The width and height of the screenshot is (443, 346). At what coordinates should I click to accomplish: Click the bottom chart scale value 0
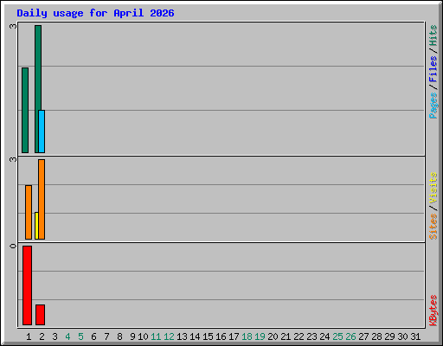13,246
